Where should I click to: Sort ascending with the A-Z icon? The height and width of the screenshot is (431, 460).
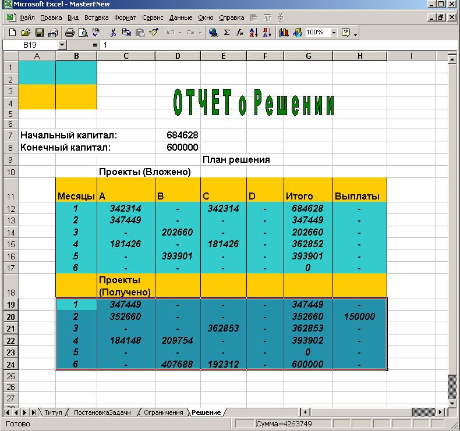click(x=254, y=33)
